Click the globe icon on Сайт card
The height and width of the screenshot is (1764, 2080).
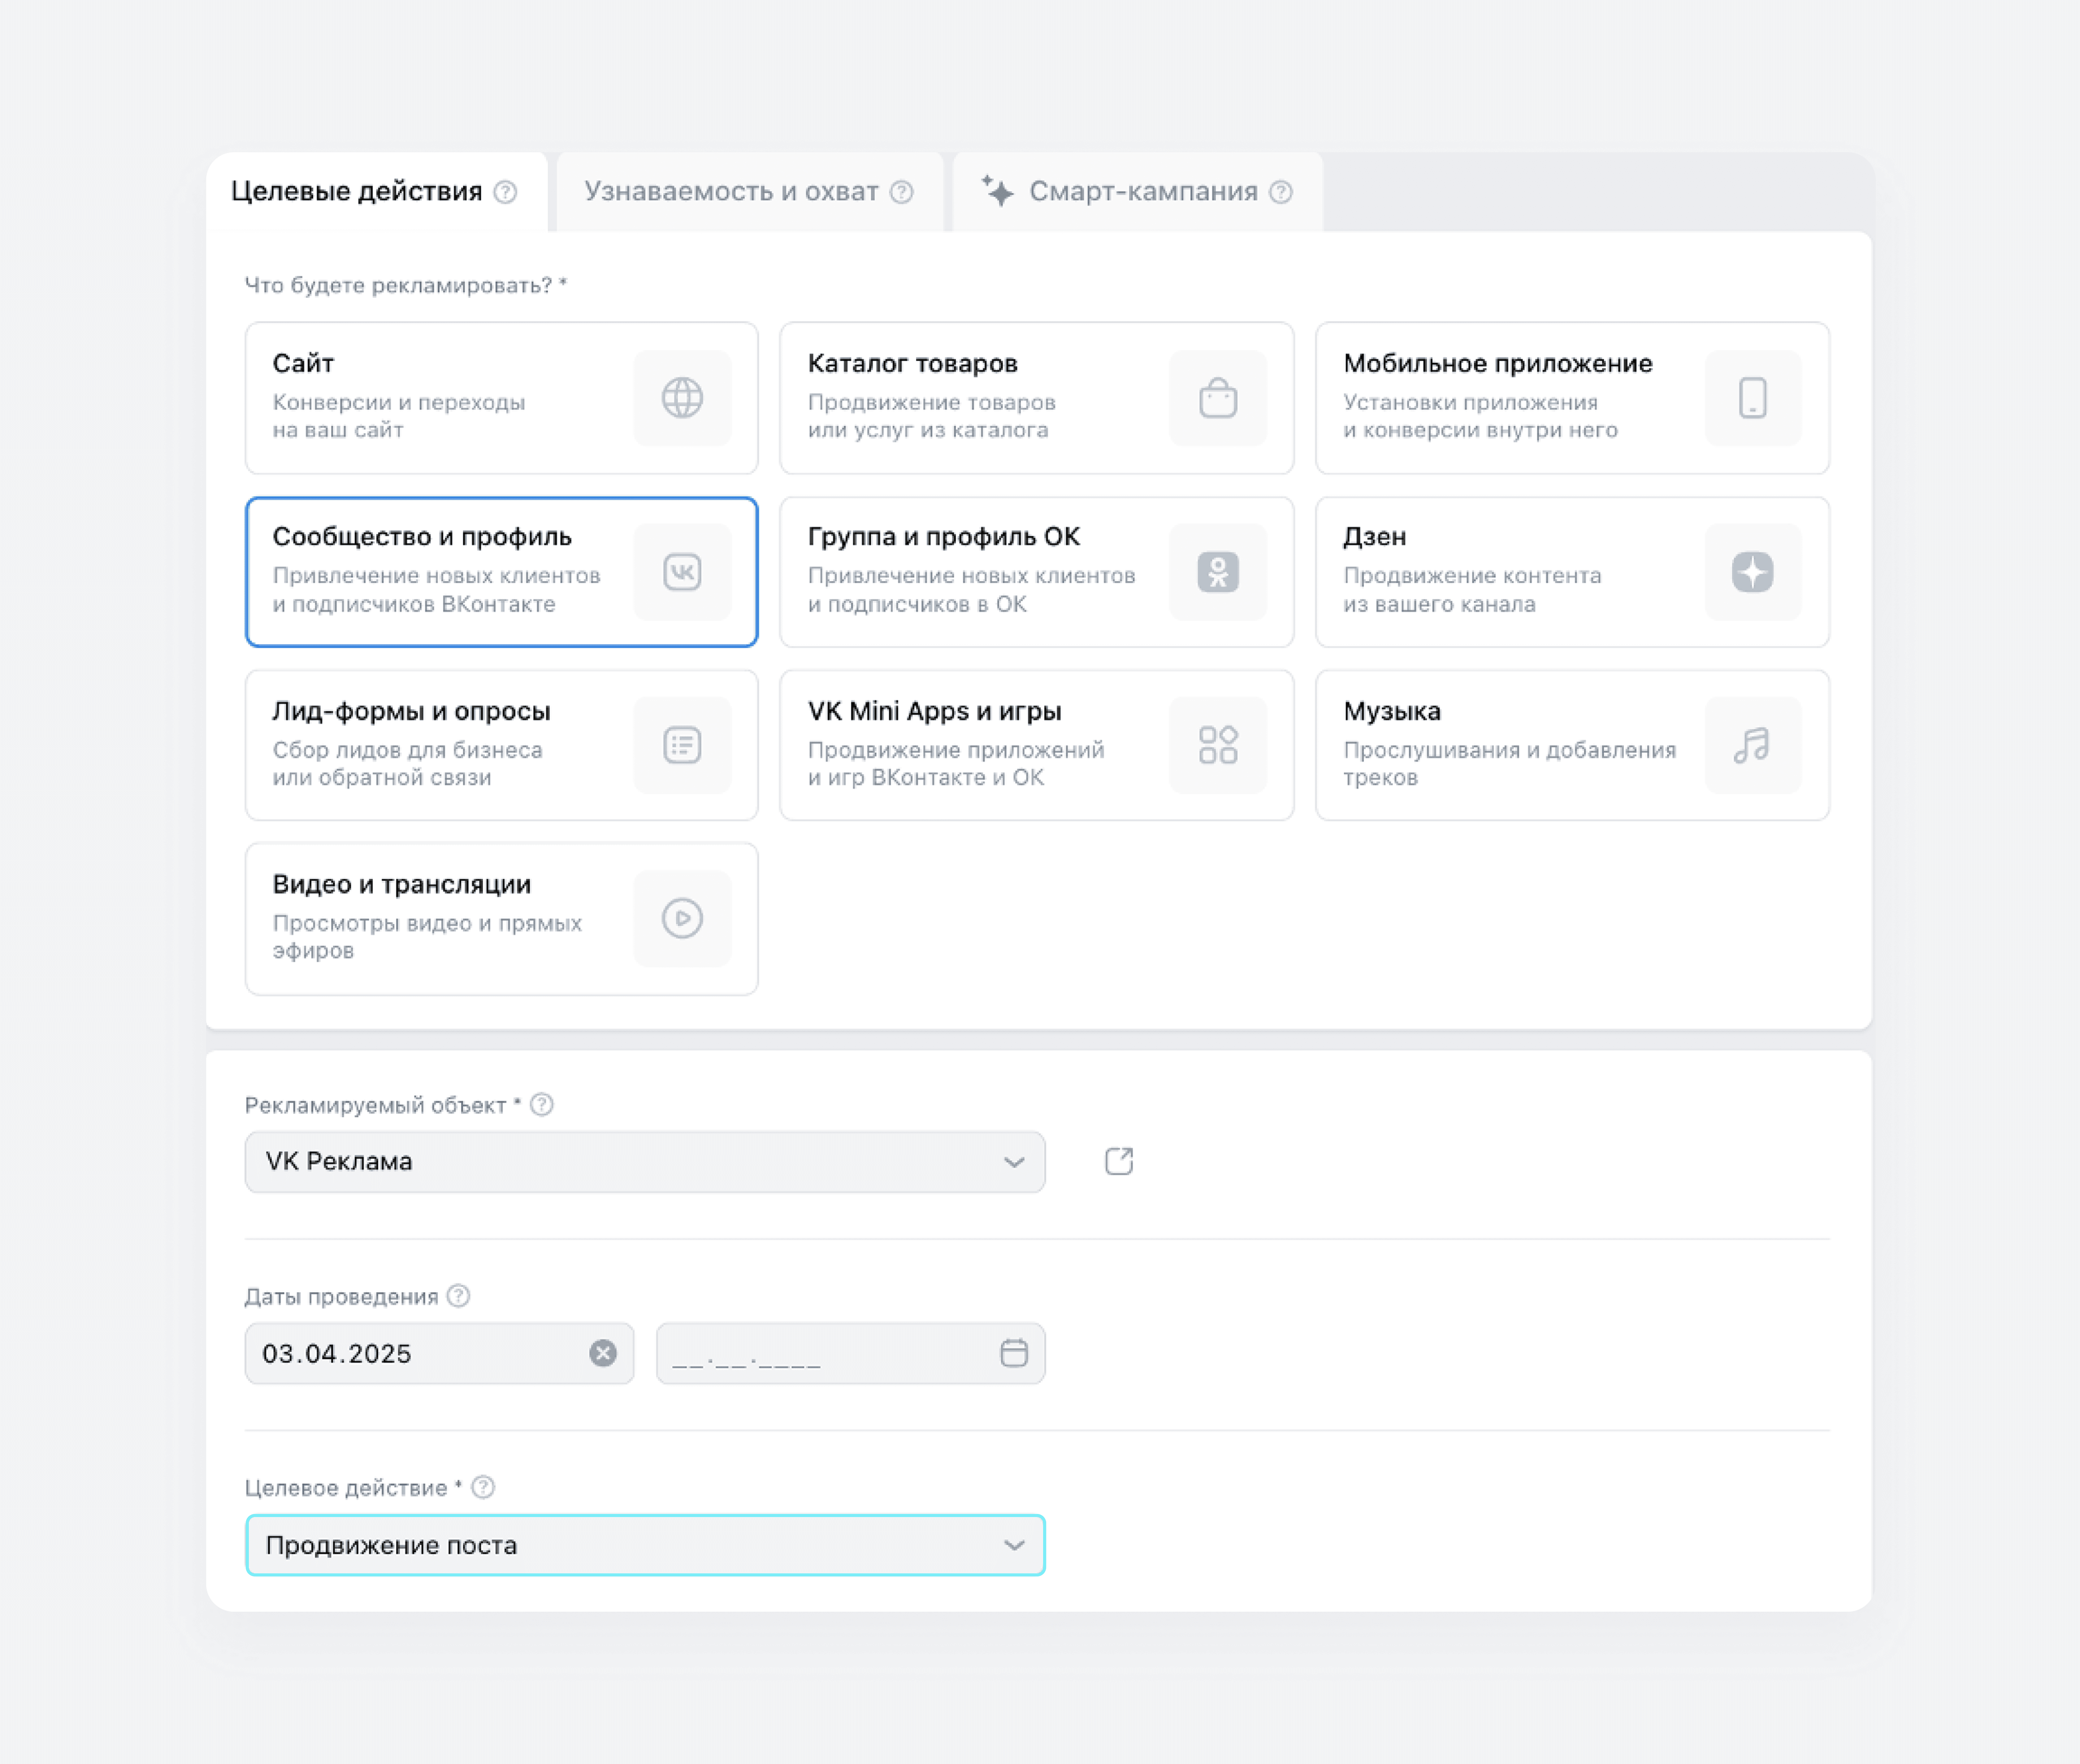coord(682,398)
